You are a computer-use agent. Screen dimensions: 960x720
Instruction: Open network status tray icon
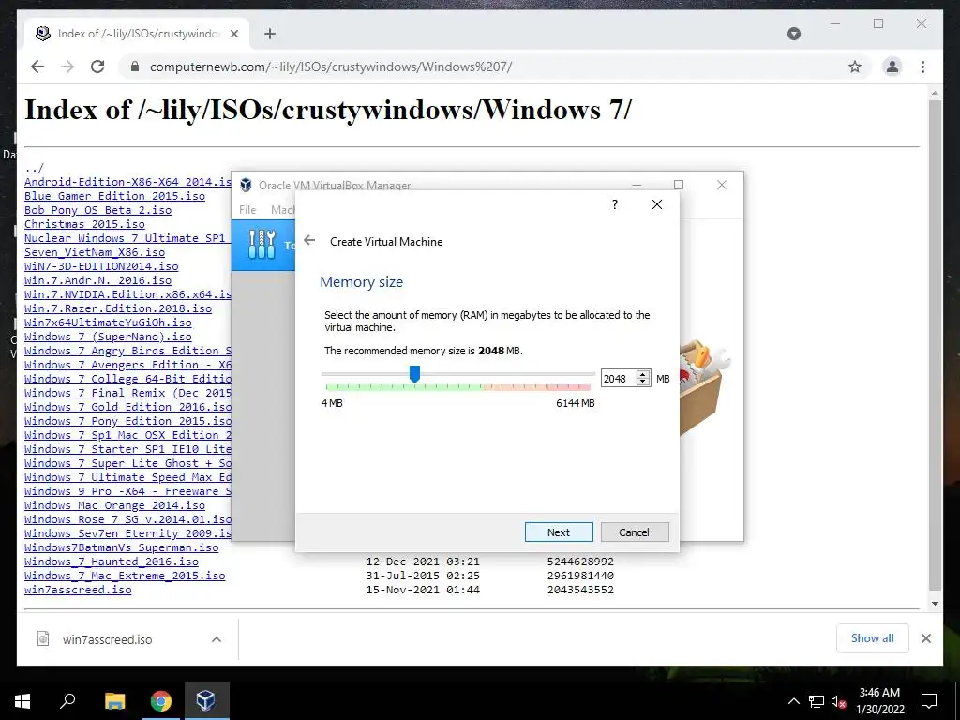(x=817, y=701)
